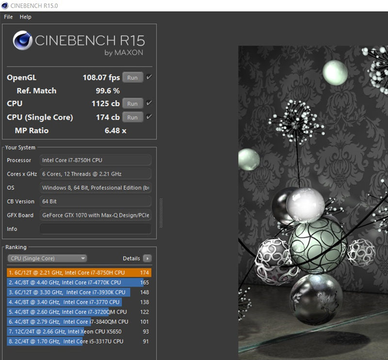Expand ranking Details with arrow button
Image resolution: width=388 pixels, height=360 pixels.
pos(147,258)
